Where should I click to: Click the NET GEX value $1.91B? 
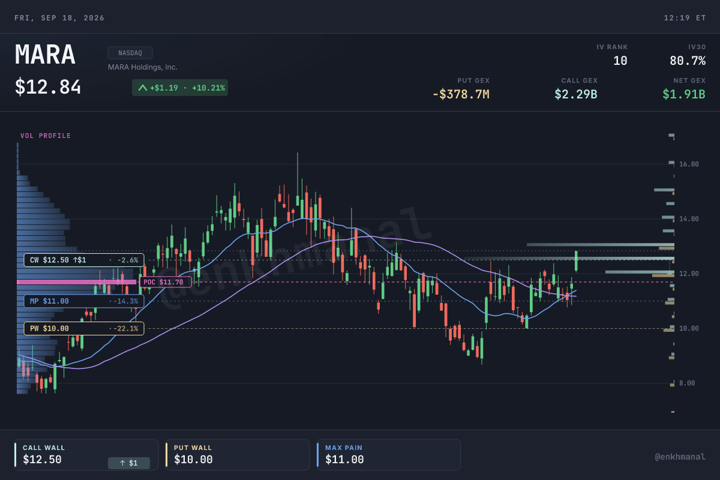tap(684, 94)
